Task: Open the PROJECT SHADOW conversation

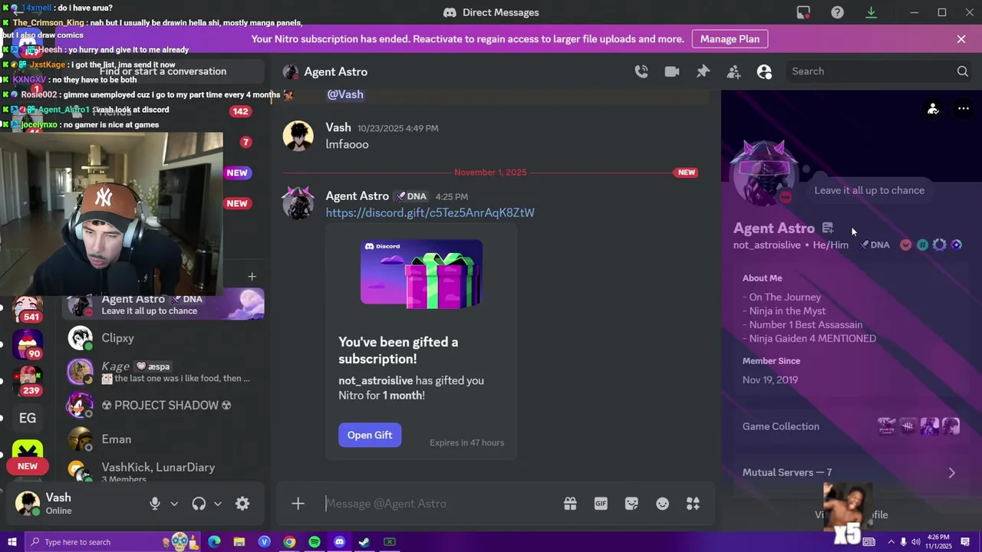Action: pos(163,406)
